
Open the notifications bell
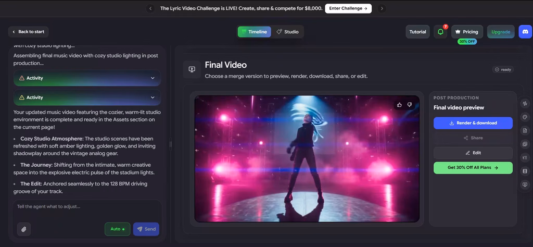(440, 32)
